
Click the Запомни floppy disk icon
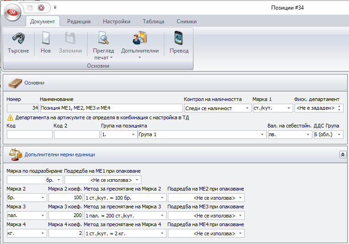70,38
